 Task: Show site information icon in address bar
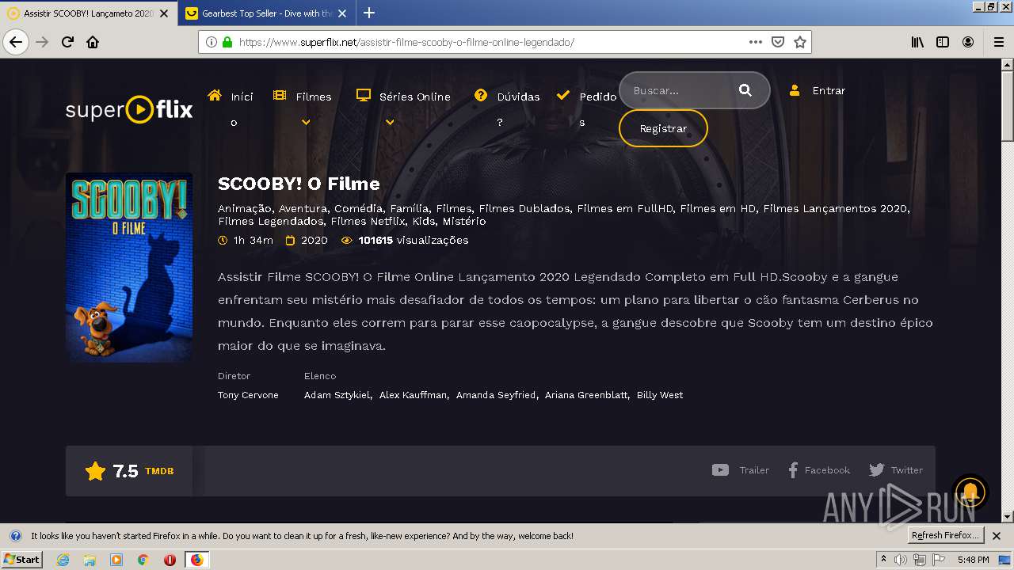pyautogui.click(x=212, y=42)
